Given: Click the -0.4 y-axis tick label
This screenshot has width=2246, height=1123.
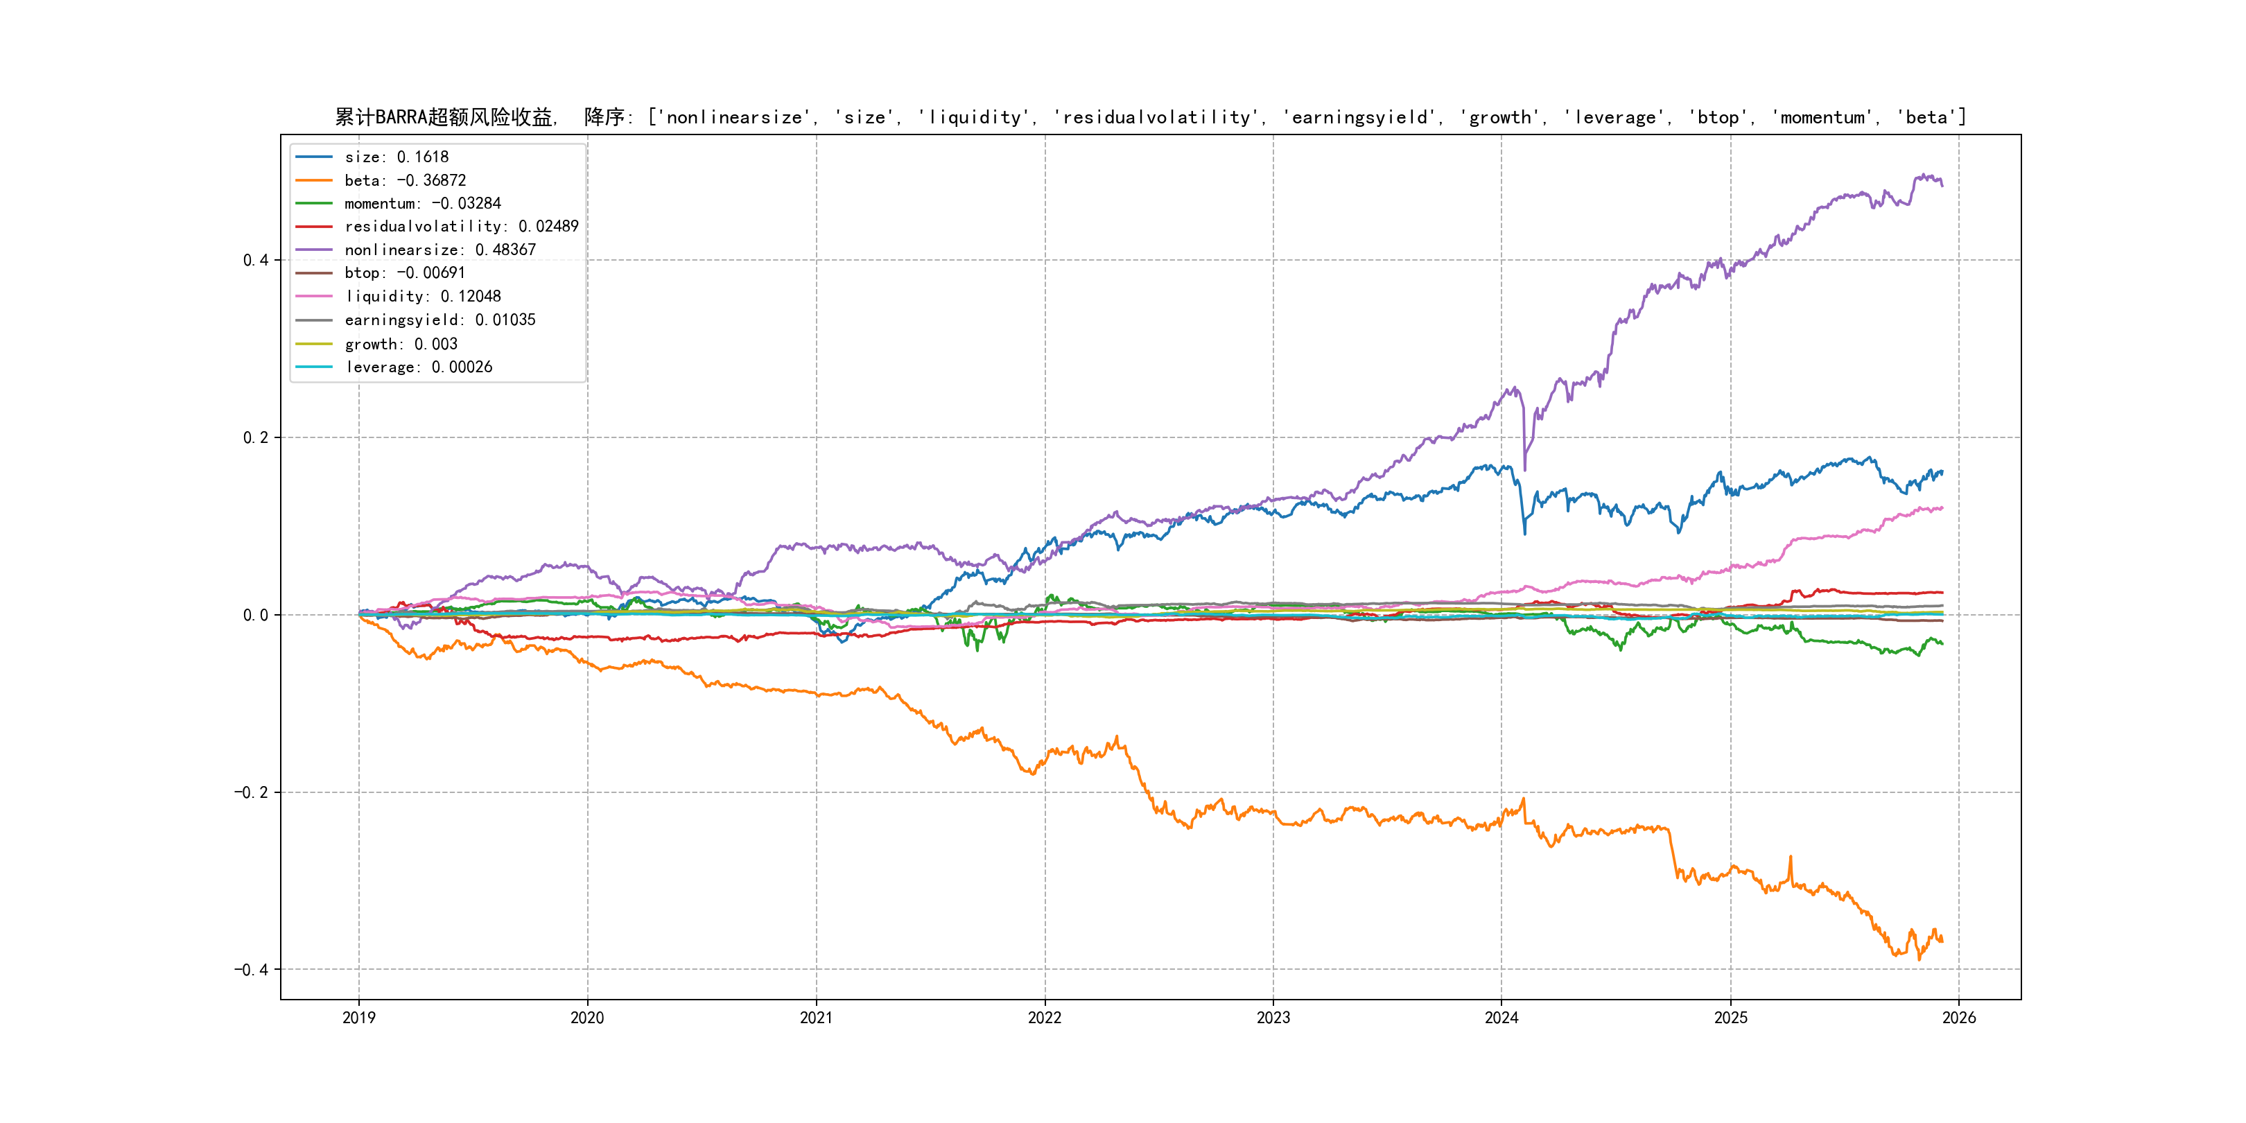Looking at the screenshot, I should [251, 970].
